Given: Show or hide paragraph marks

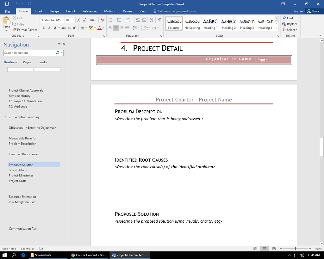Looking at the screenshot, I should pos(159,20).
